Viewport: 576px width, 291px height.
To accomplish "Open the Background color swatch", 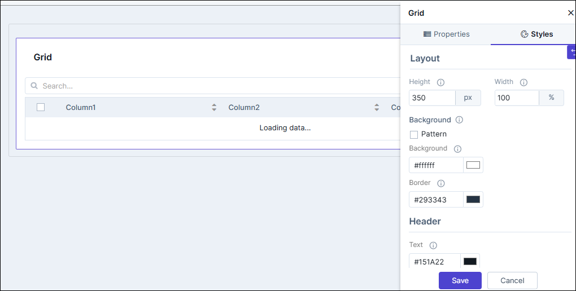I will [x=473, y=165].
